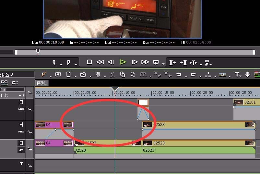Click the Set In point icon
The width and height of the screenshot is (260, 174).
[54, 63]
